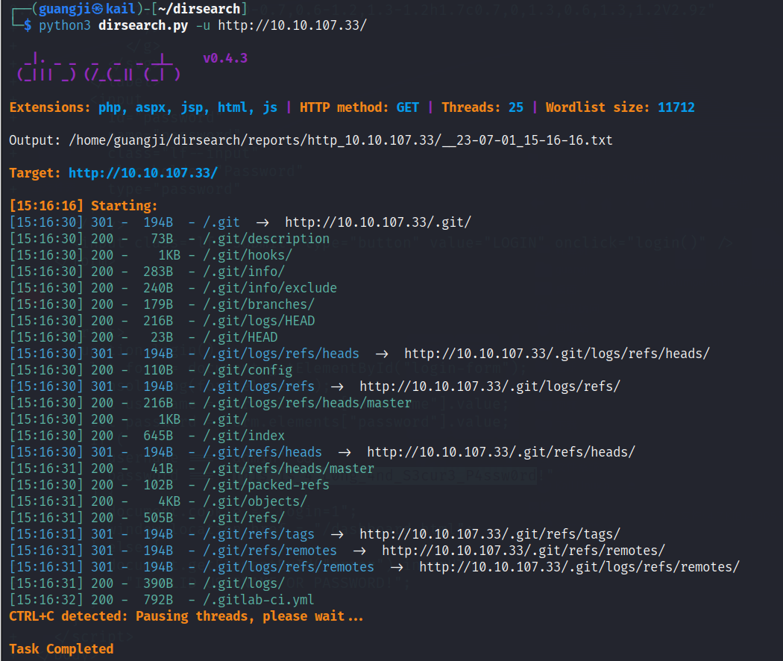Screen dimensions: 783x661
Task: Click the /.git/index result path
Action: click(244, 436)
